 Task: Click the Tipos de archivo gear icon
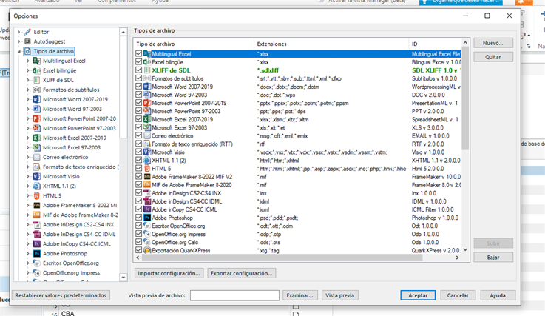tap(28, 51)
